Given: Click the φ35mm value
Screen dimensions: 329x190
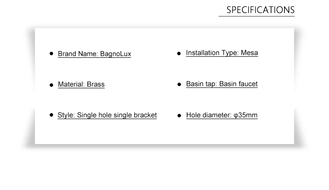Looking at the screenshot, I should tap(245, 115).
